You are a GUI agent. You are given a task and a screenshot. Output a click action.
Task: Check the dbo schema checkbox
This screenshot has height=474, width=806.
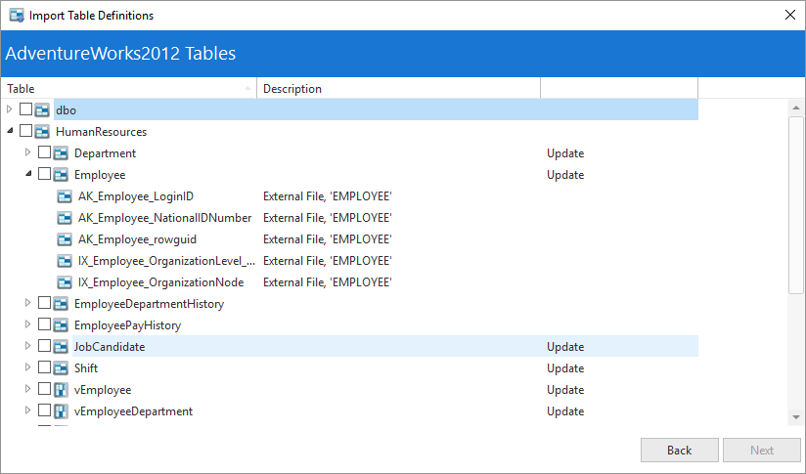[x=25, y=108]
